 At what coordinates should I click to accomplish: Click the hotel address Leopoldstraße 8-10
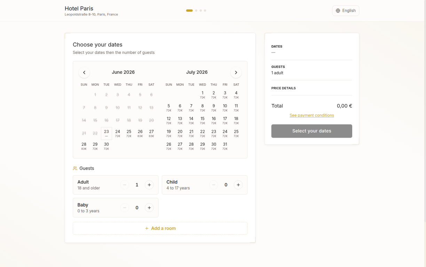click(91, 15)
